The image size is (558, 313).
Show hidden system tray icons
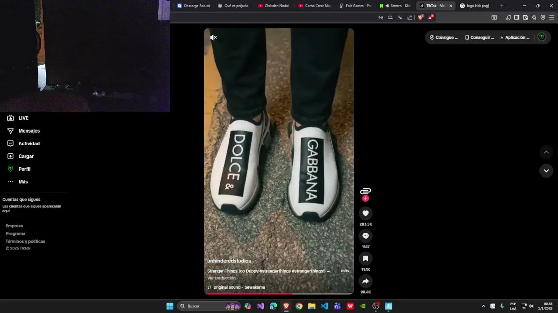pyautogui.click(x=483, y=306)
